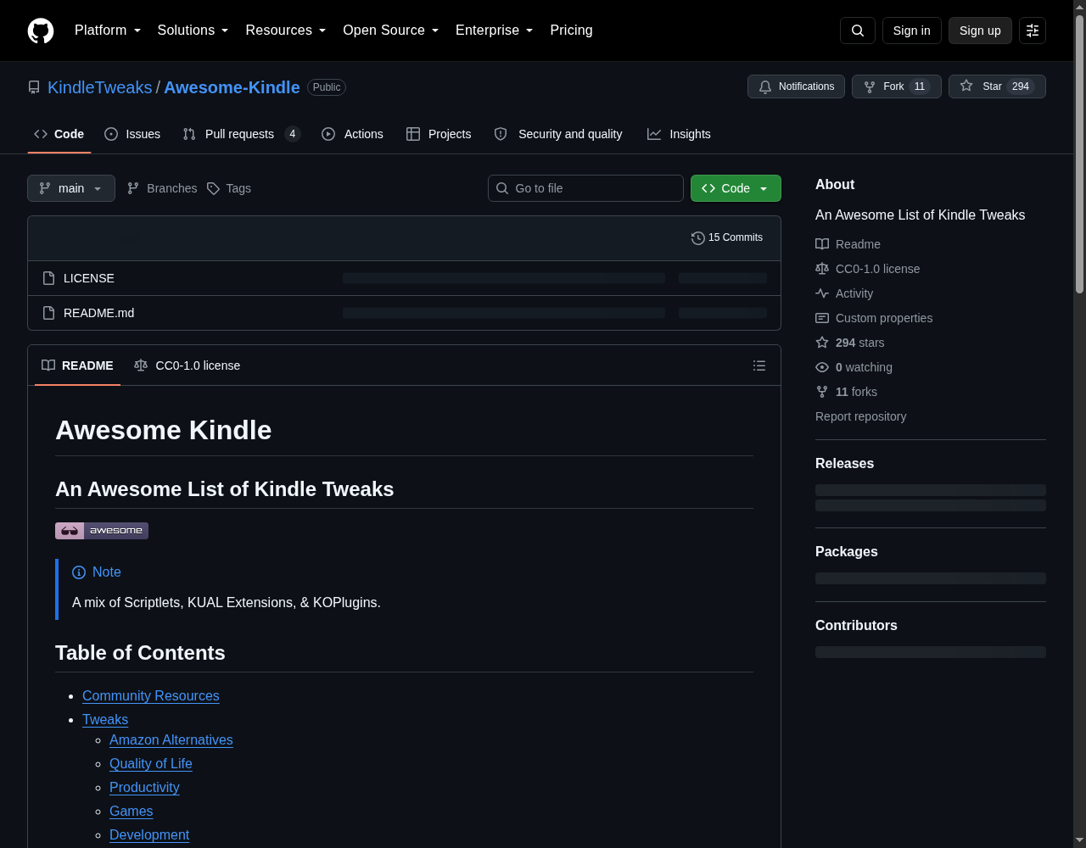Open the README outline list icon
The height and width of the screenshot is (848, 1086).
tap(759, 365)
